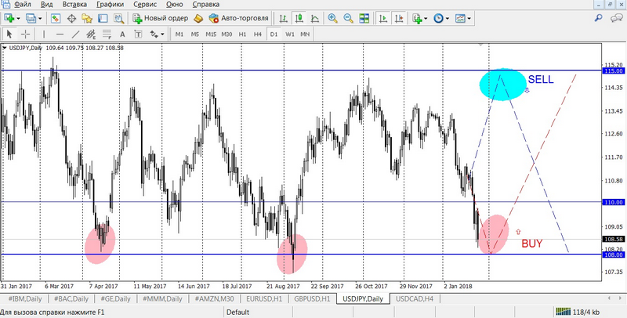
Task: Toggle the chart shift button
Action: (399, 18)
